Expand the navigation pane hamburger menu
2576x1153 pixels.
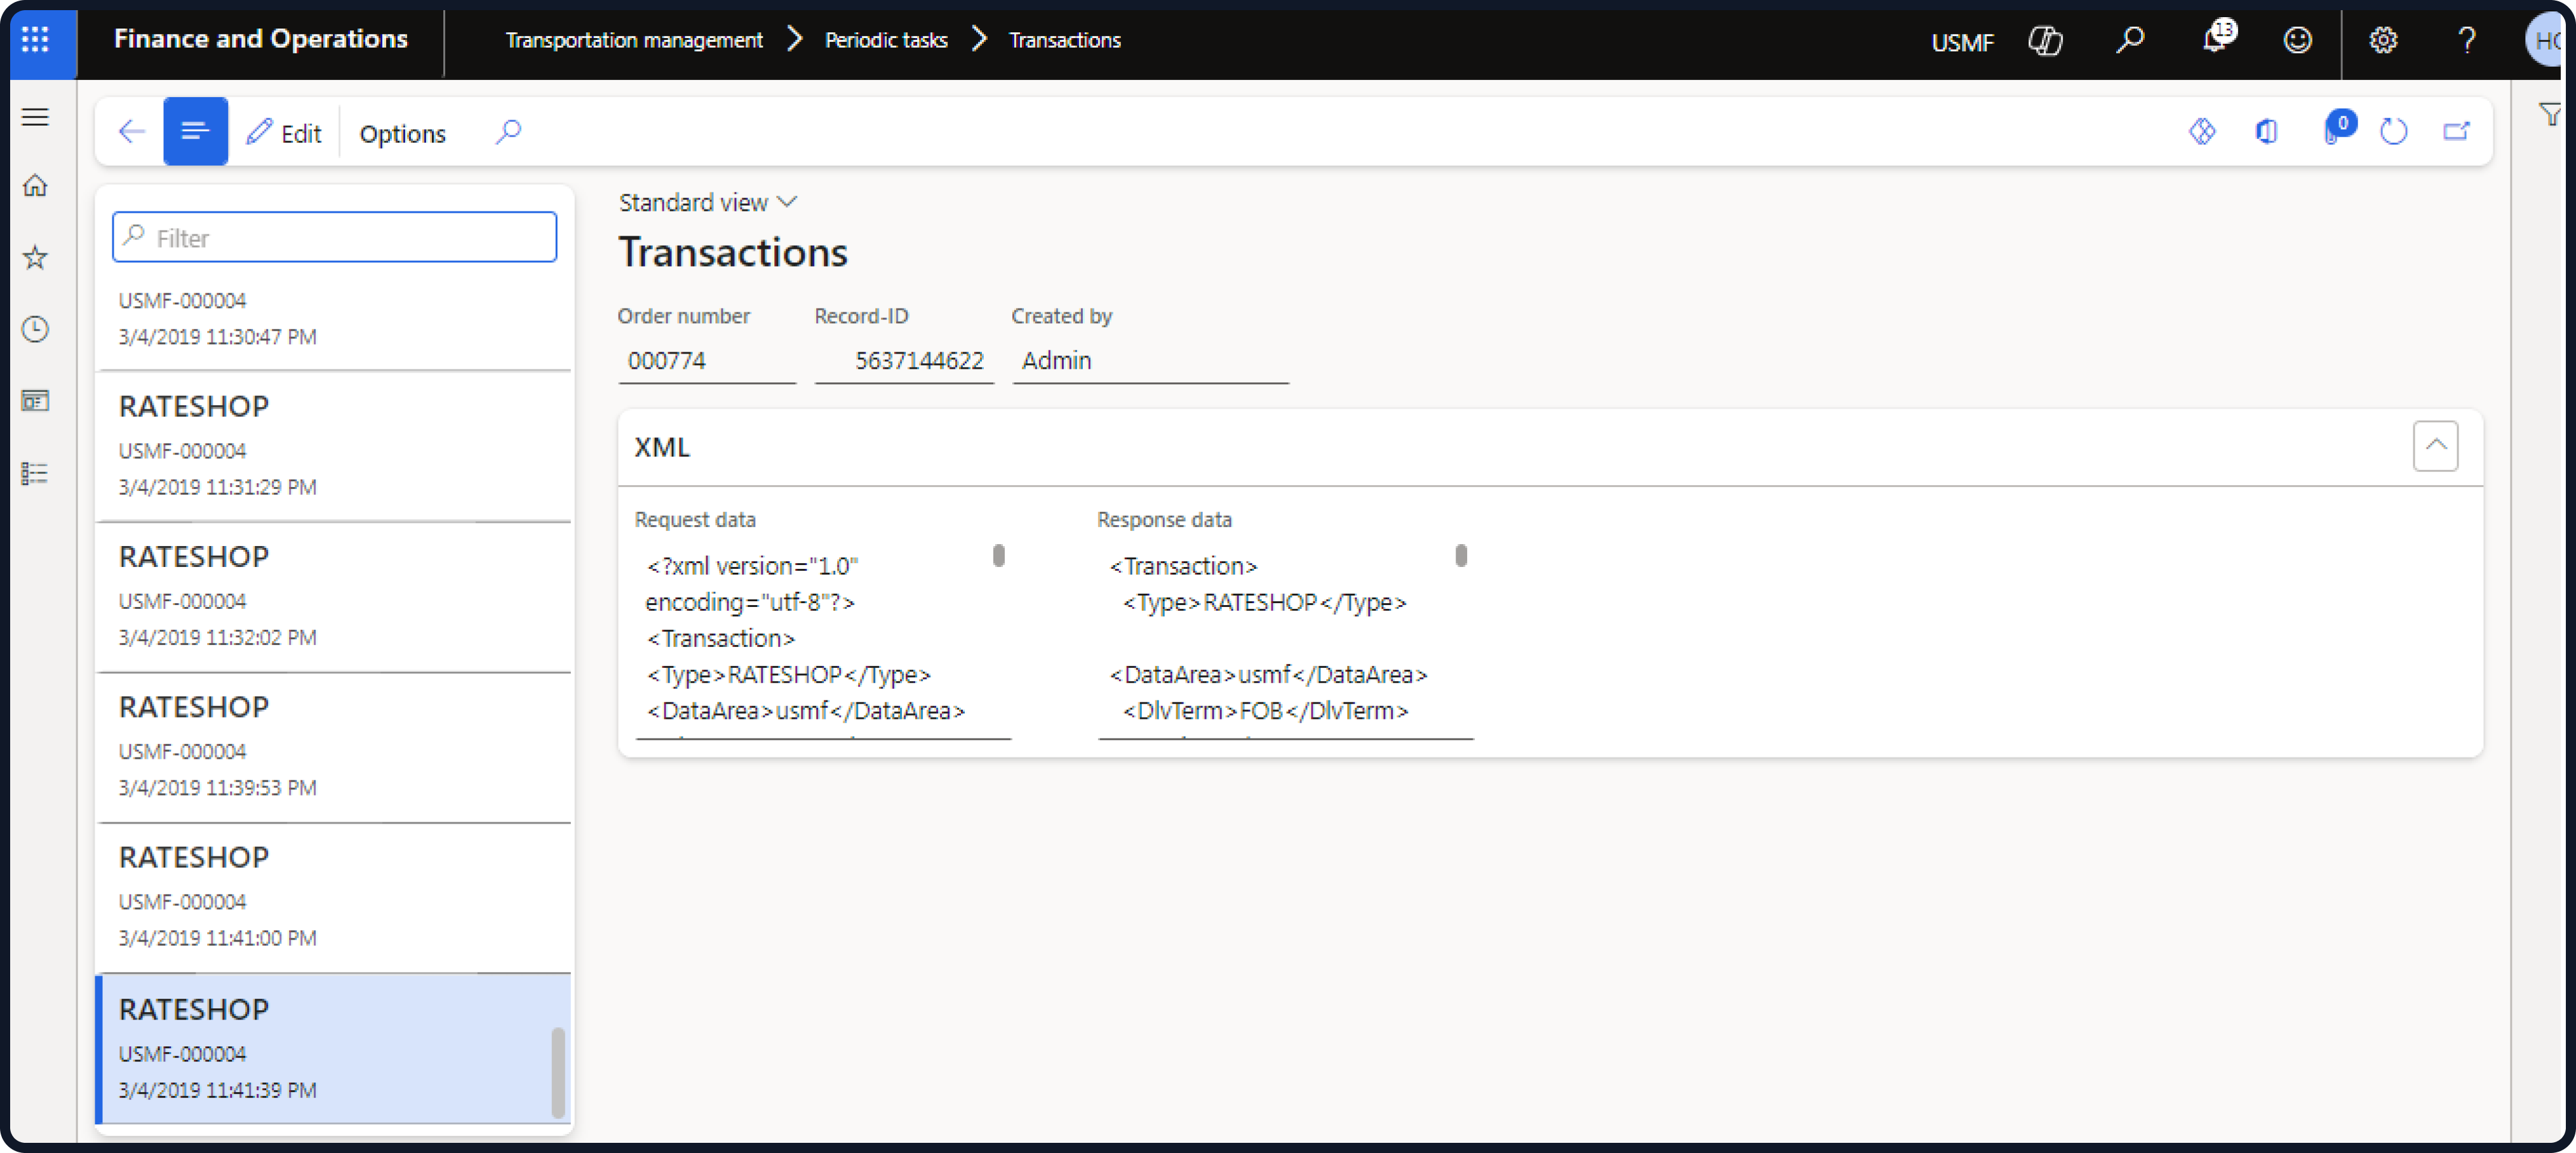tap(36, 117)
